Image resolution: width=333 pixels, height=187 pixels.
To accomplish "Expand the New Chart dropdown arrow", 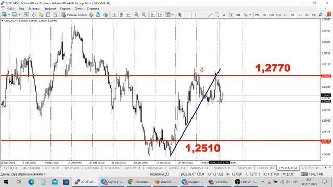I will (9, 15).
